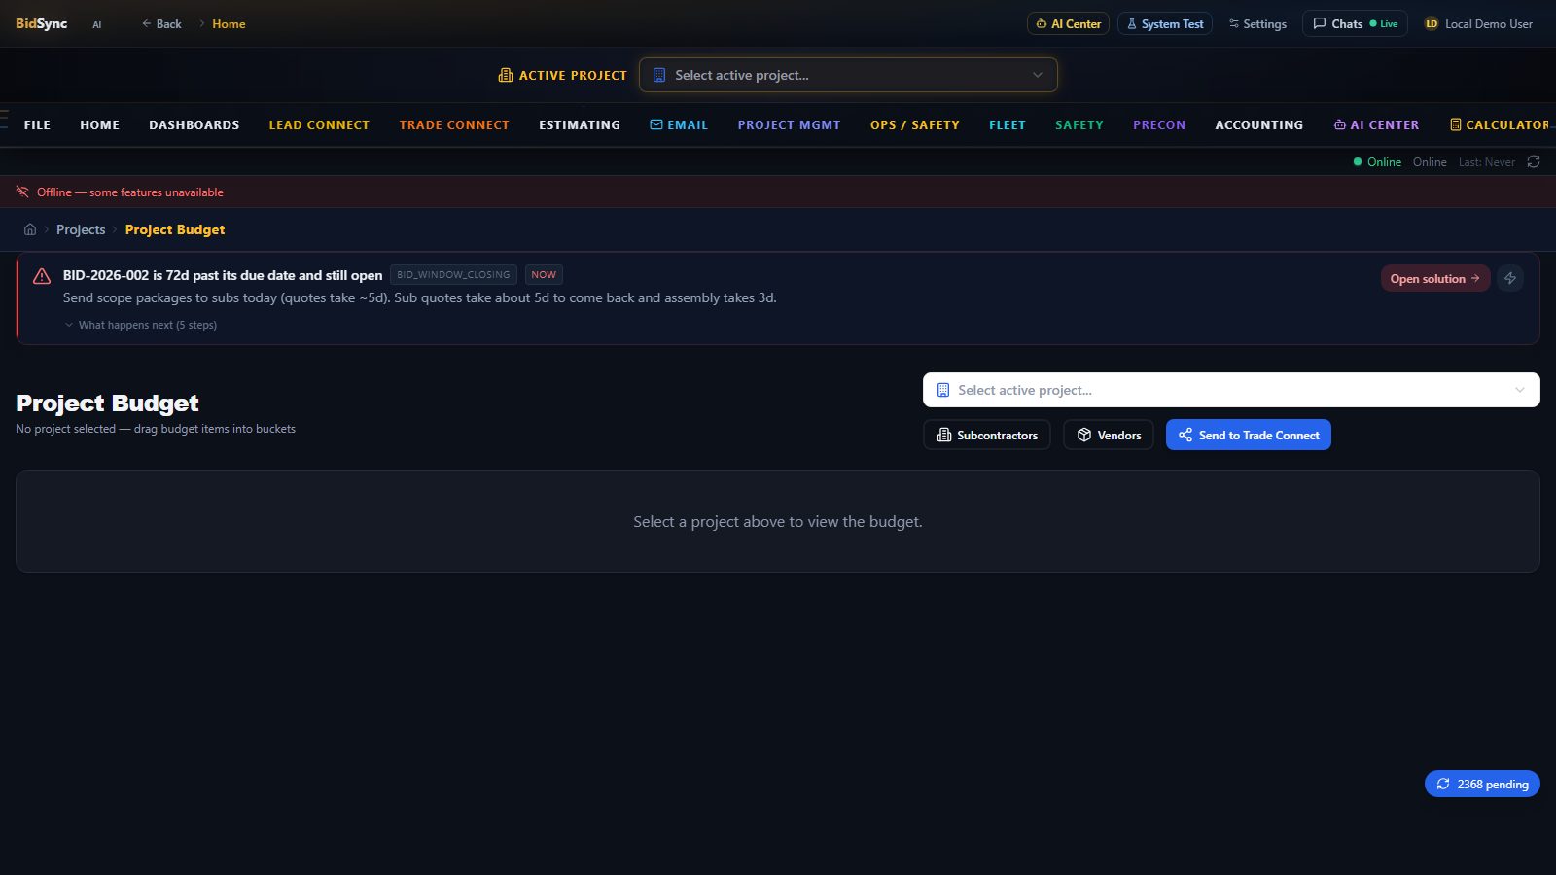Image resolution: width=1556 pixels, height=875 pixels.
Task: Open the FILE menu
Action: click(x=37, y=124)
